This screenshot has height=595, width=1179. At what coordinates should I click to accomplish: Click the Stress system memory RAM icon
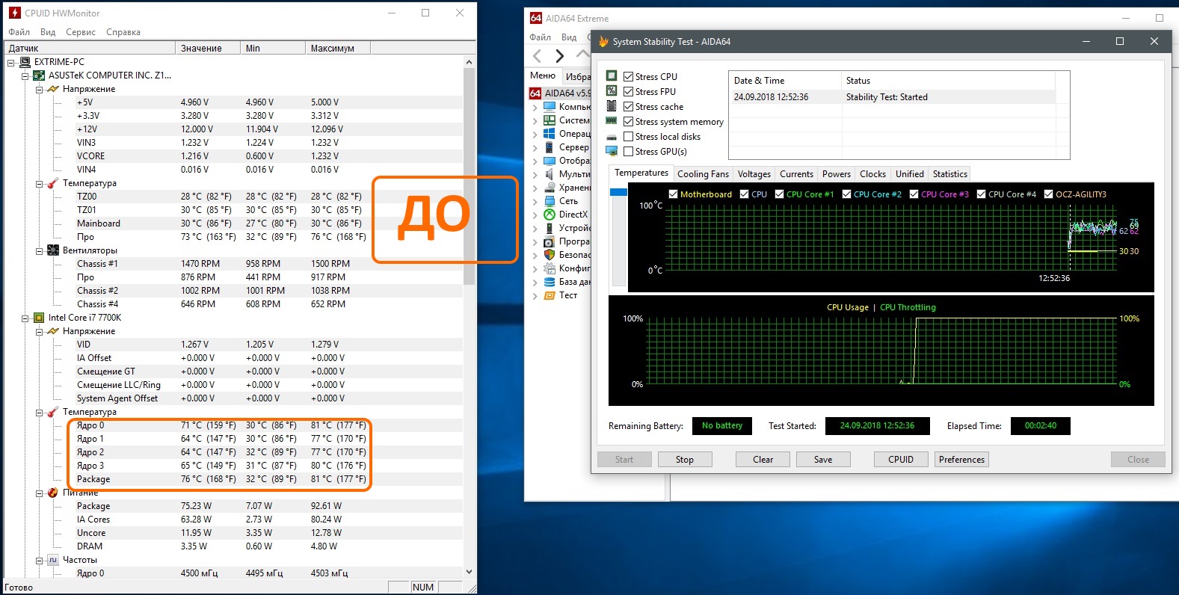pos(612,121)
